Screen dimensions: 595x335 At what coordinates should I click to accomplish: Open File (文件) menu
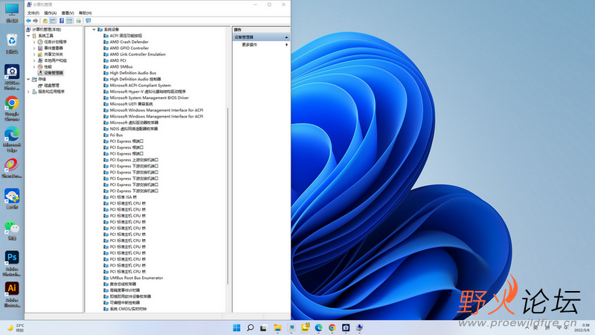(x=33, y=13)
